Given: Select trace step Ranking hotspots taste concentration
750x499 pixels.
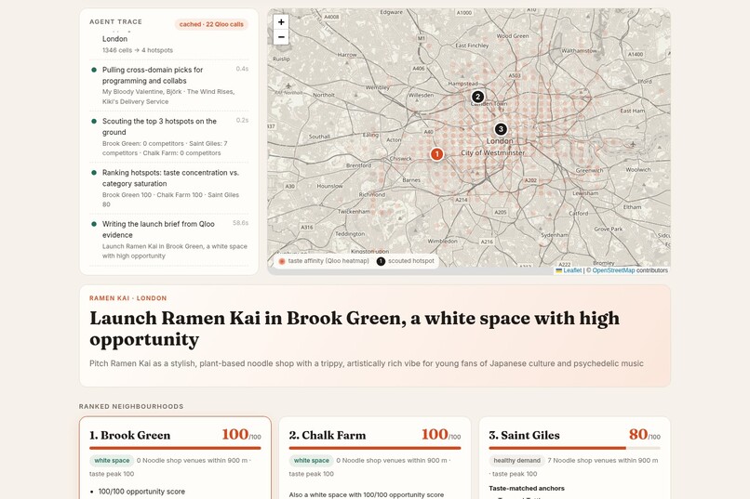Looking at the screenshot, I should [169, 188].
